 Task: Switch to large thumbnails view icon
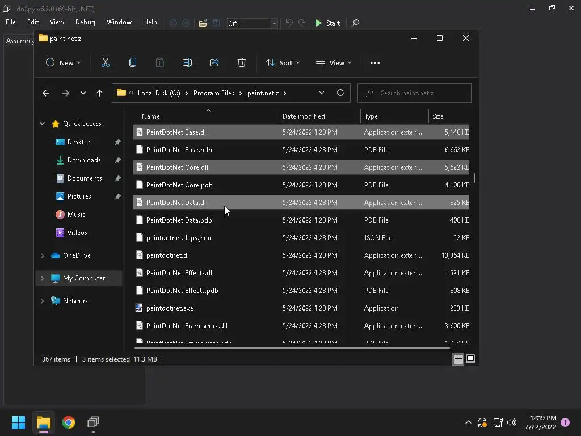[470, 359]
